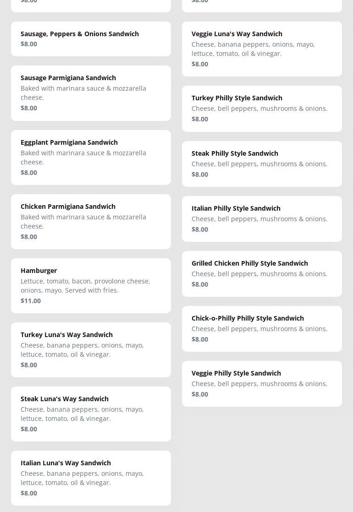The width and height of the screenshot is (353, 512).
Task: Choose Chick-o-Philly Philly Style Sandwich
Action: click(x=262, y=329)
